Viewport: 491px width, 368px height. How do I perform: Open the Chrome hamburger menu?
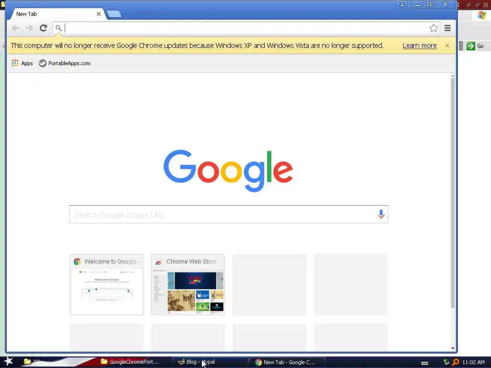(448, 28)
